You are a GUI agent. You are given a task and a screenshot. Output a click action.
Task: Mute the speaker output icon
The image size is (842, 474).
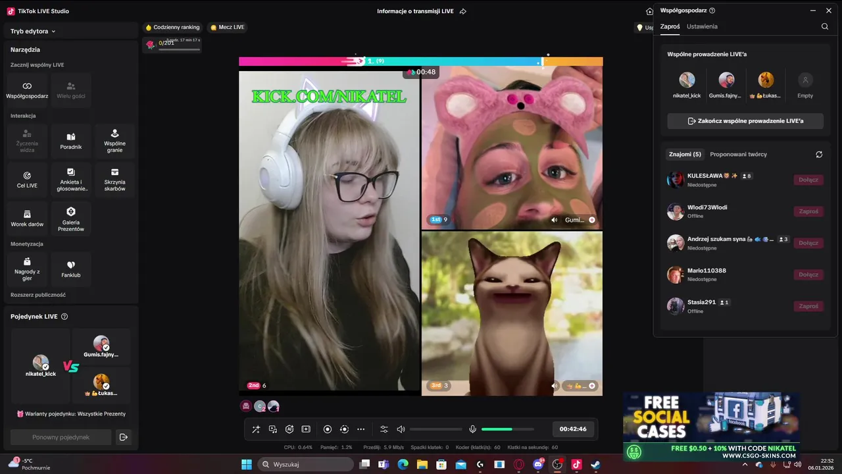coord(401,429)
